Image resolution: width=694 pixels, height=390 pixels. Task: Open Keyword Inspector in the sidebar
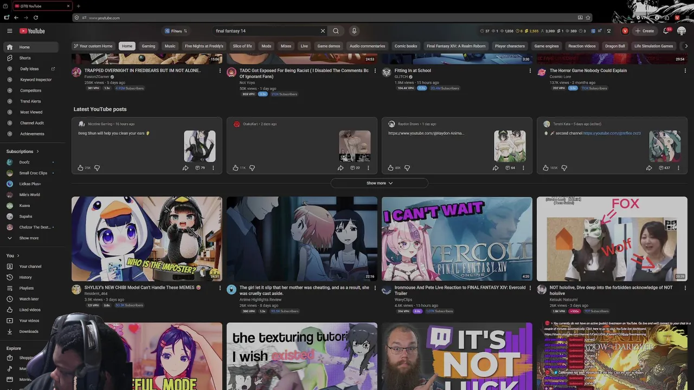coord(35,80)
